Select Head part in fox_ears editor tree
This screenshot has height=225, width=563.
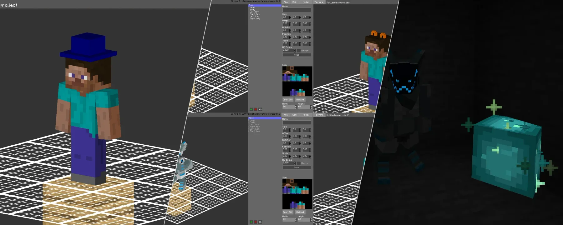[252, 7]
